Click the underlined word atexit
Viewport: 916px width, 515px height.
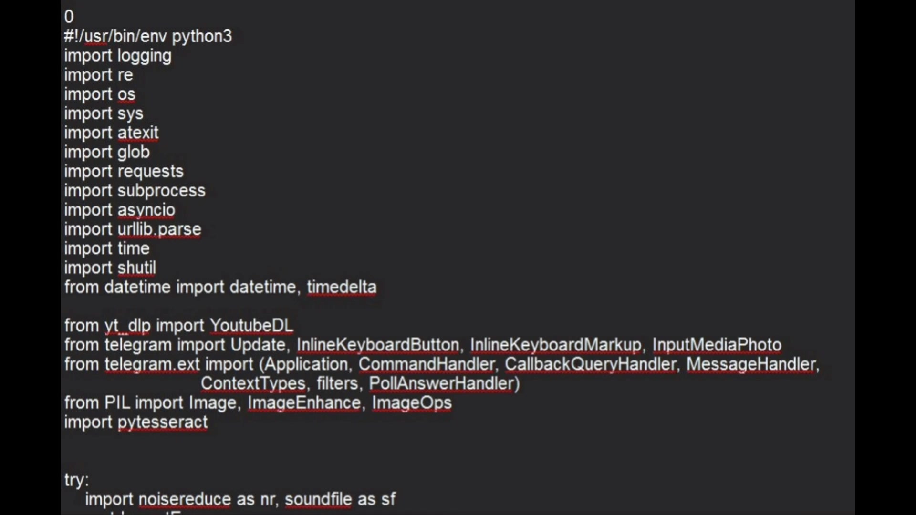138,133
